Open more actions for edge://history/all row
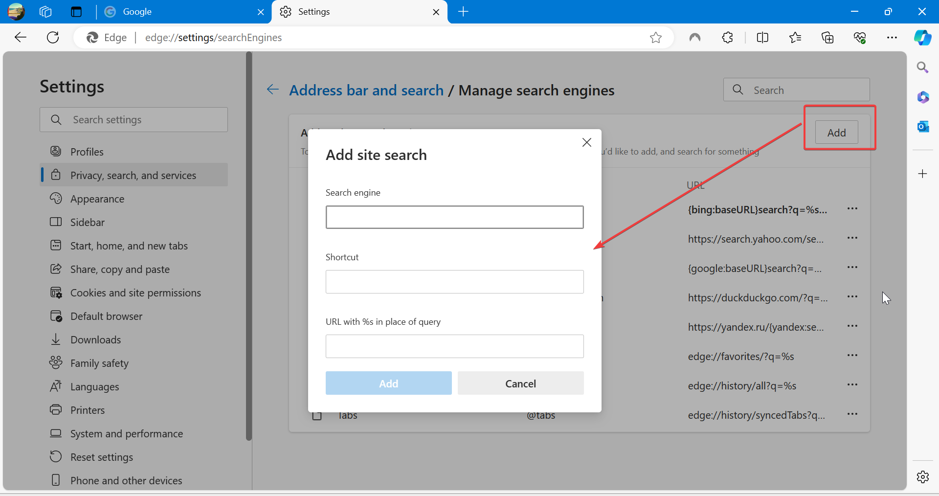The image size is (939, 496). [x=852, y=385]
